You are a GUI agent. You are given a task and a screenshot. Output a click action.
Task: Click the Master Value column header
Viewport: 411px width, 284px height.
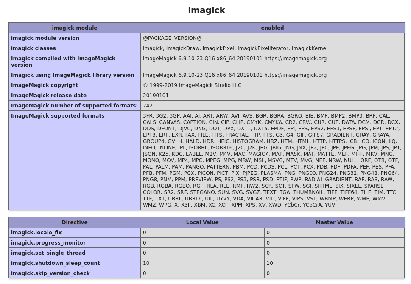coord(335,222)
